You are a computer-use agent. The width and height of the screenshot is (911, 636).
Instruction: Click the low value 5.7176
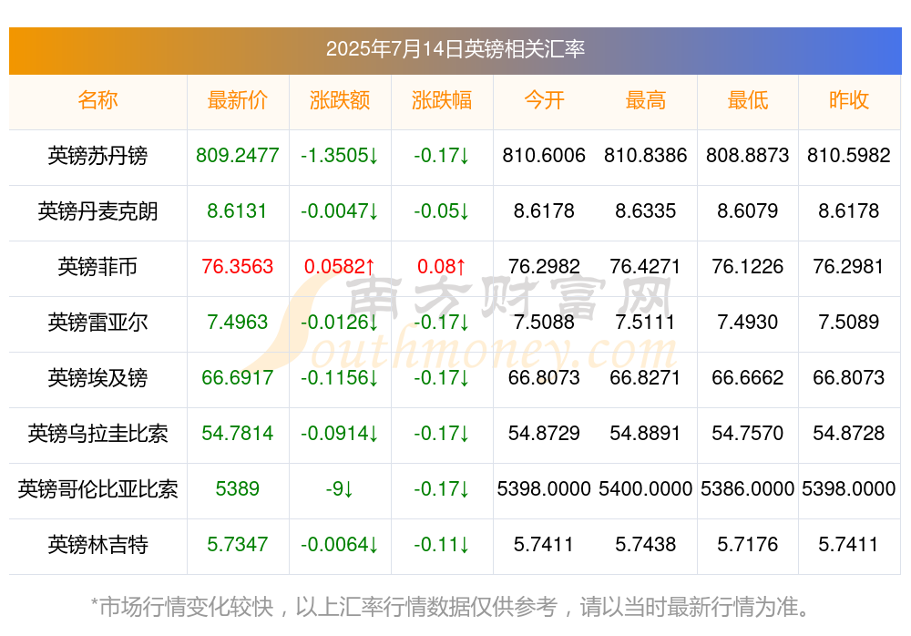[x=748, y=545]
